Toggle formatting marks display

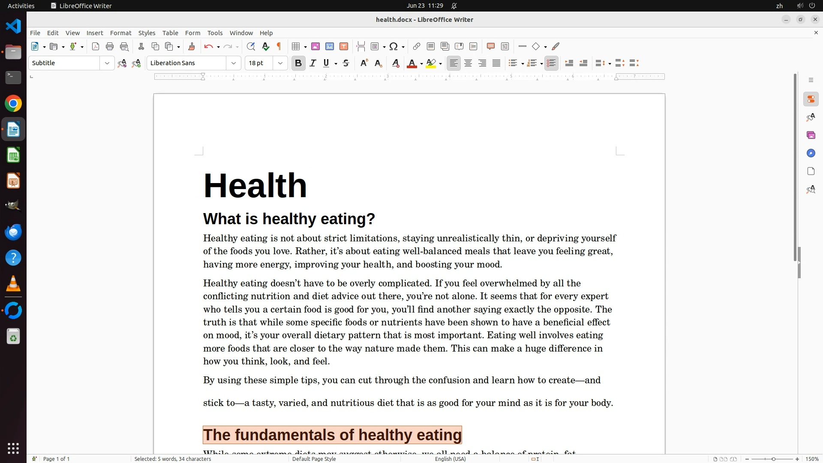[x=279, y=47]
